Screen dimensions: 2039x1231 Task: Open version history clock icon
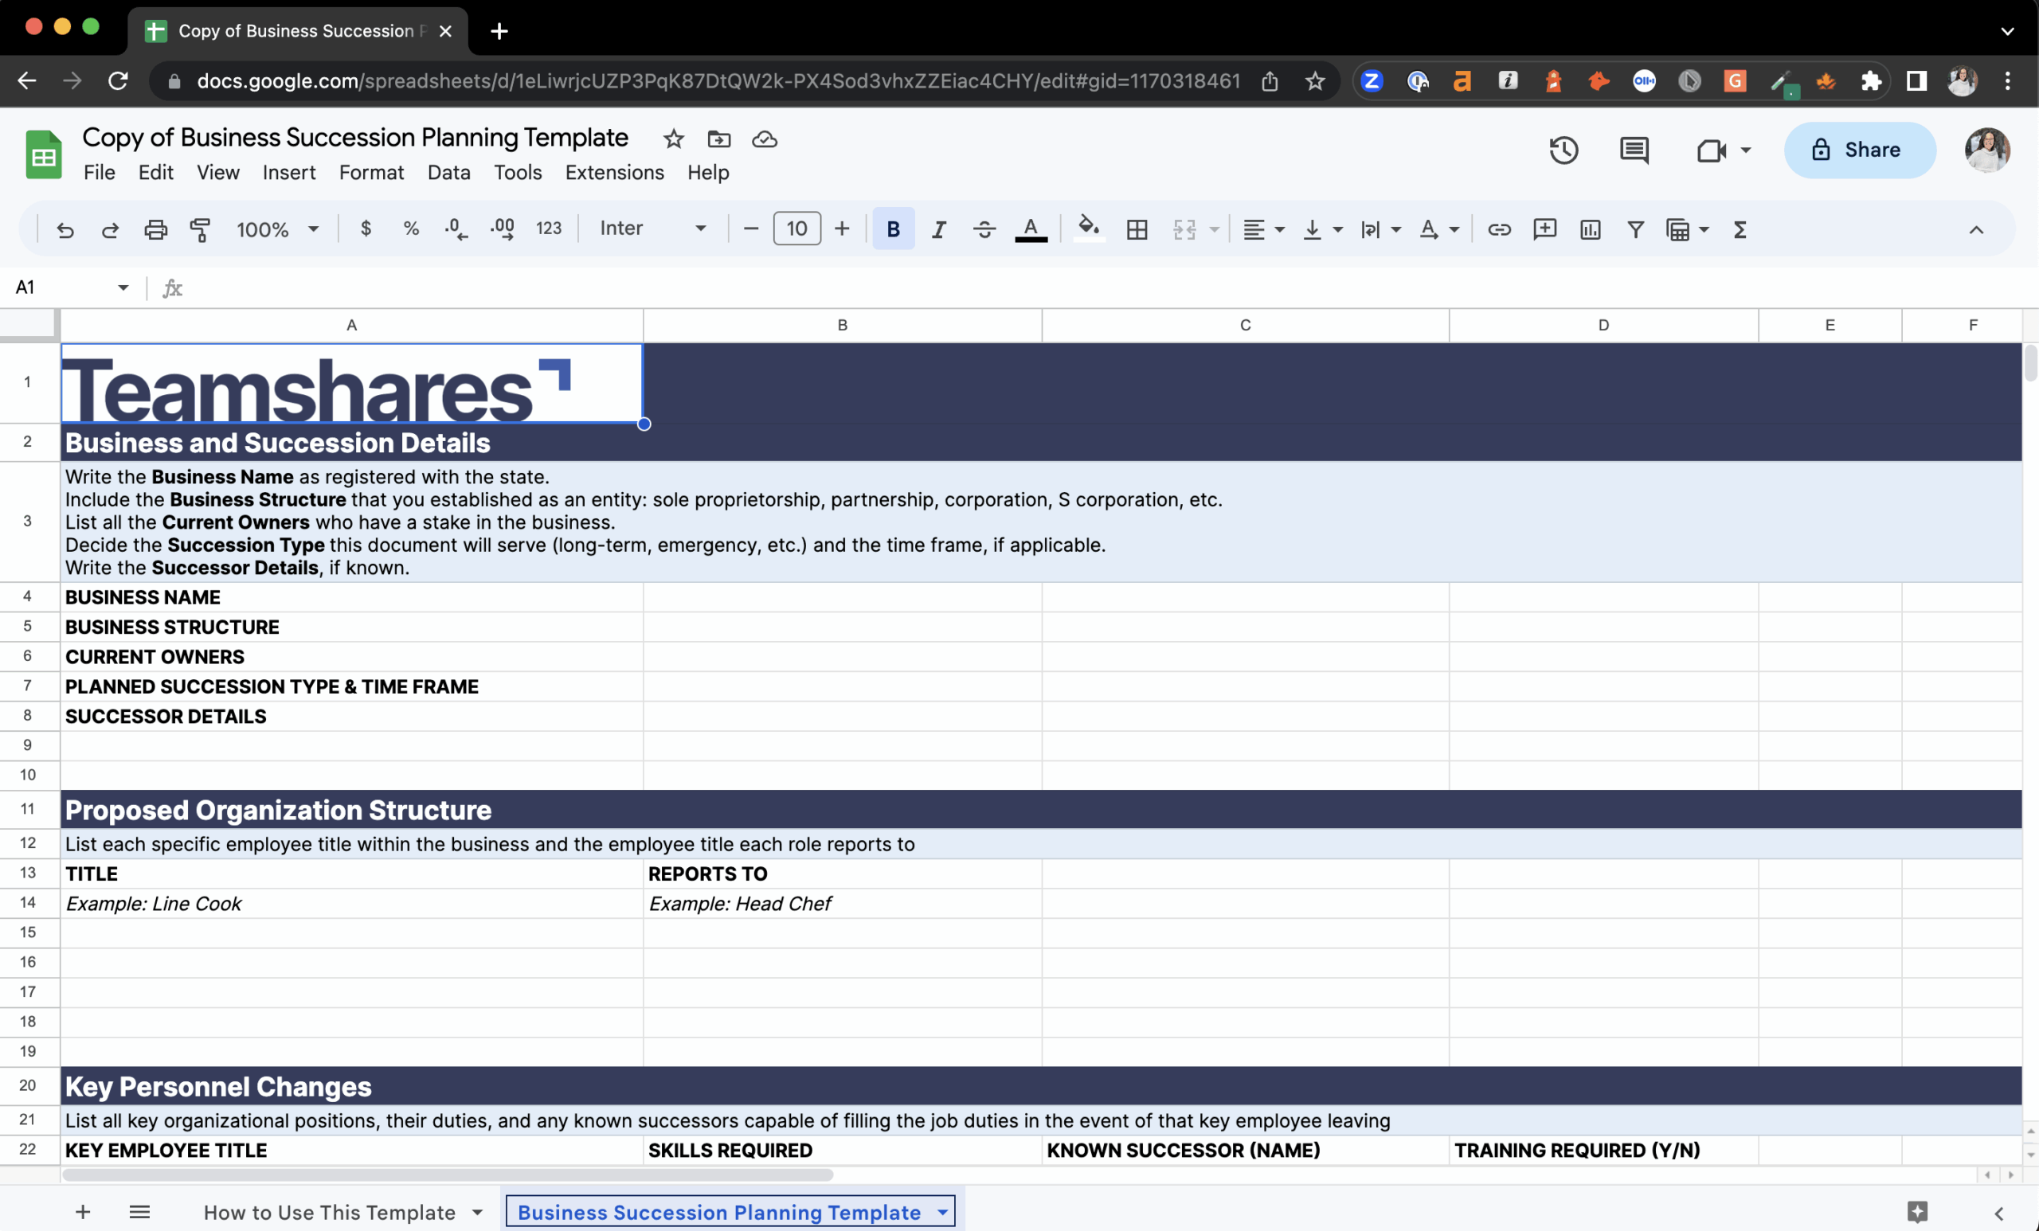(1563, 150)
